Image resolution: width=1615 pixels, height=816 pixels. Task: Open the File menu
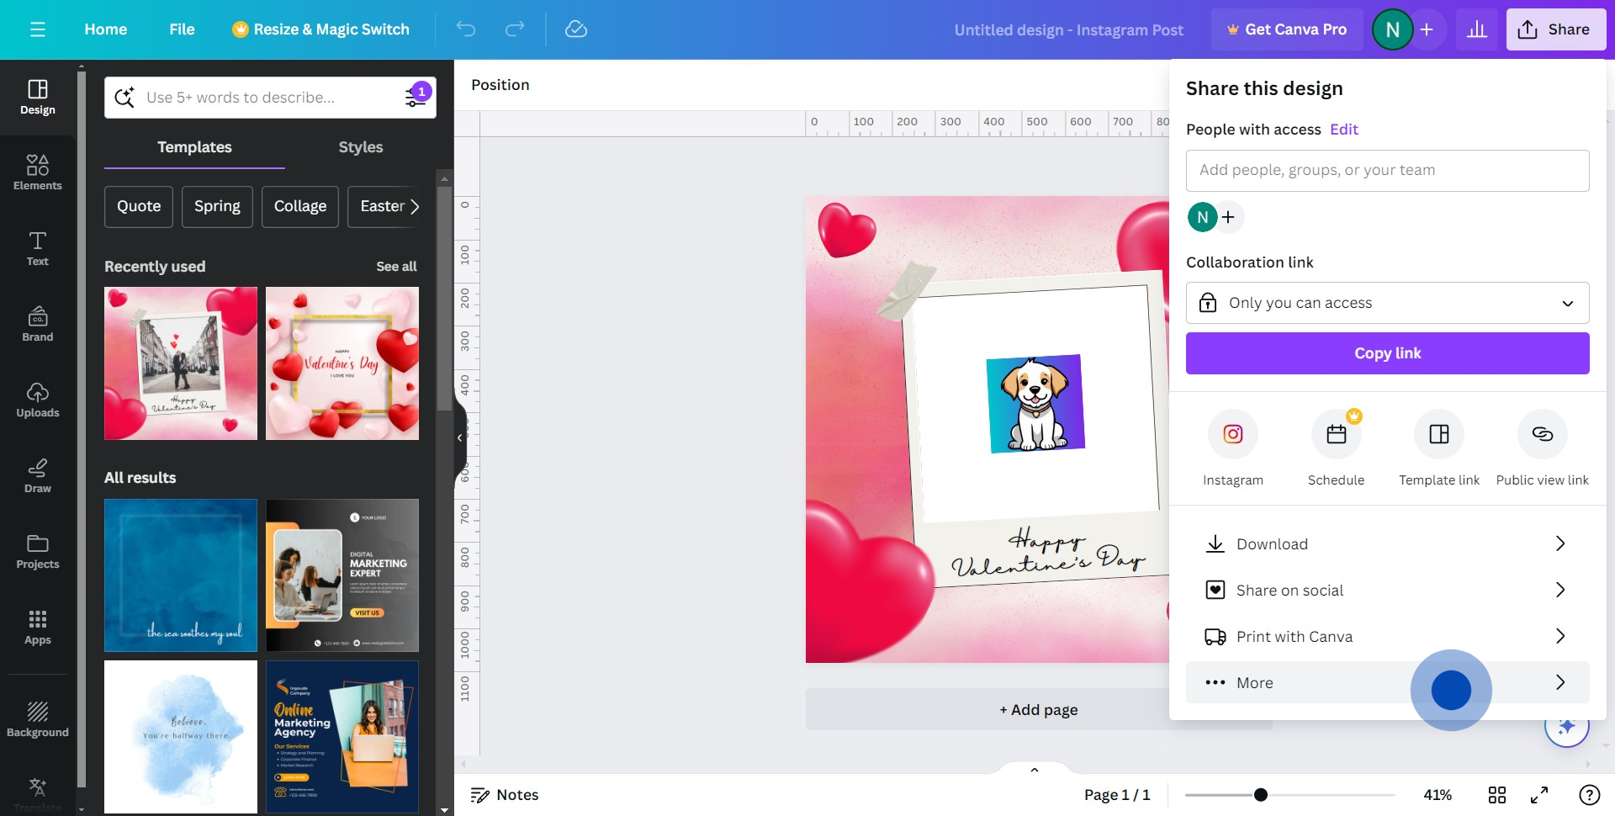click(x=182, y=29)
